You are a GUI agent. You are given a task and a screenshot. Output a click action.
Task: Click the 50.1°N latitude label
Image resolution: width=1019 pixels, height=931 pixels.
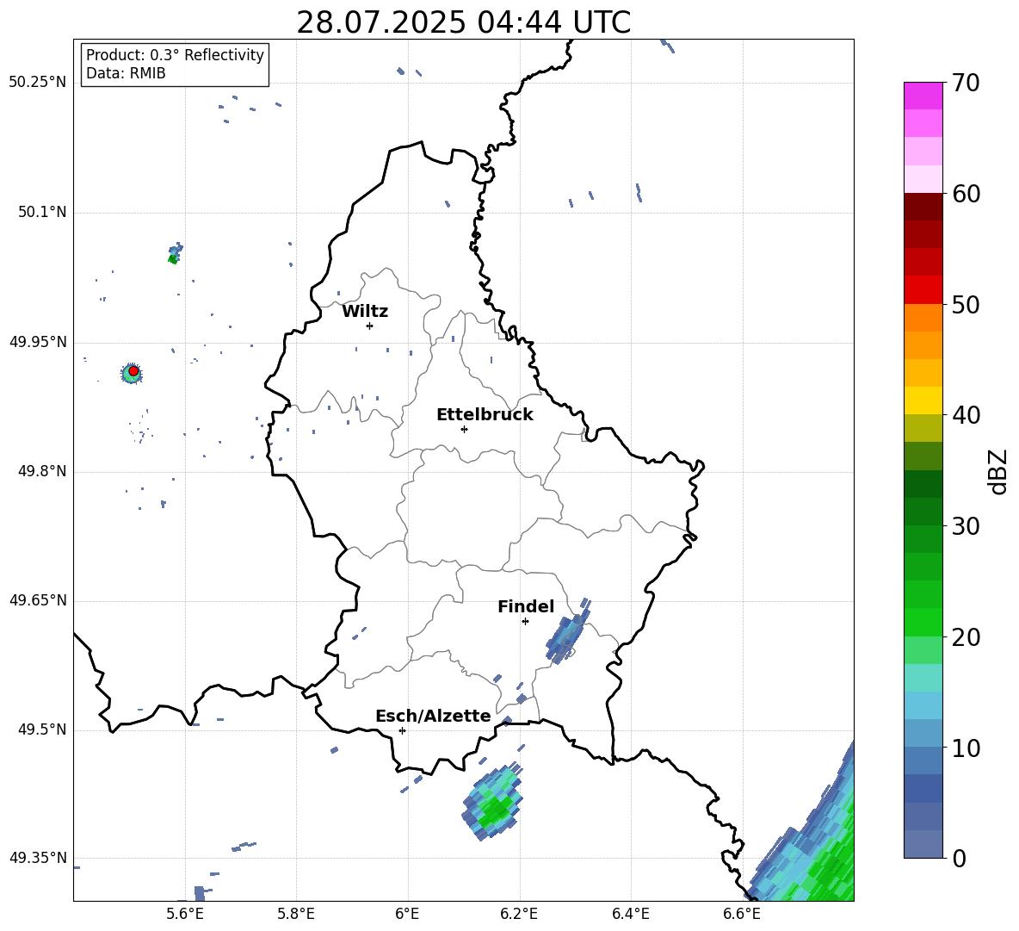pos(42,212)
